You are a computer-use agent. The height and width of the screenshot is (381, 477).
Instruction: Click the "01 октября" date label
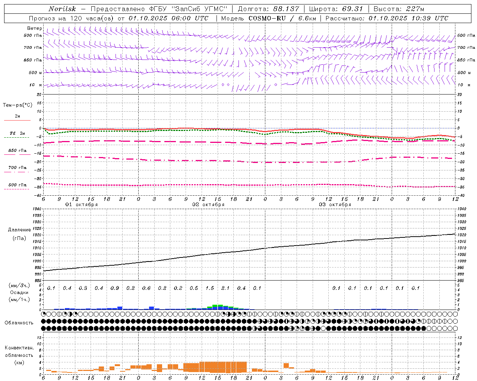point(82,205)
